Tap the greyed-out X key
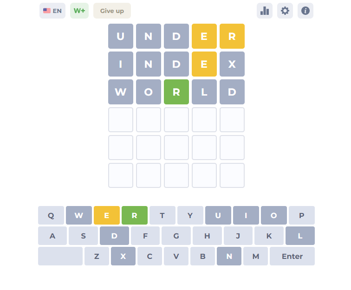Viewport: 351px width, 290px height. click(123, 256)
